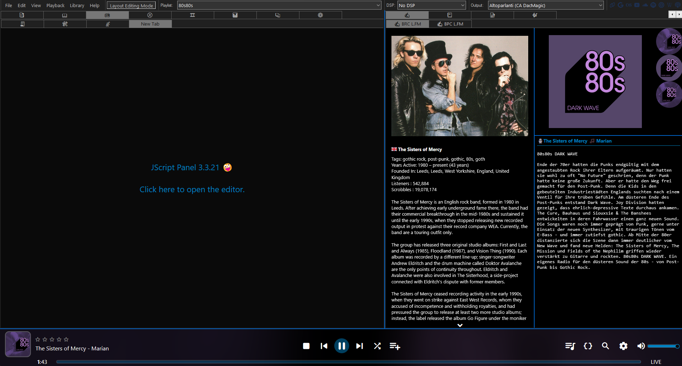Select the microscope icon tab
682x366 pixels.
[x=108, y=24]
